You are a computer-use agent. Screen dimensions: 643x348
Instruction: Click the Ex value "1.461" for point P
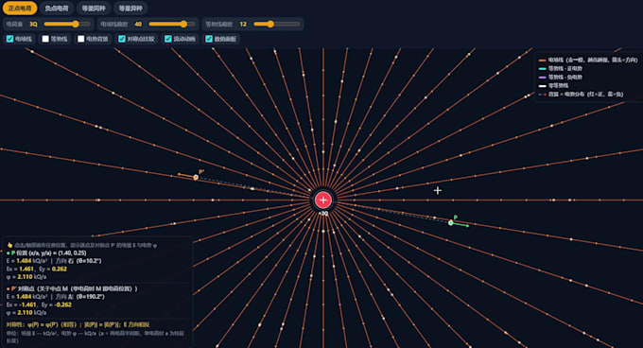click(x=26, y=269)
